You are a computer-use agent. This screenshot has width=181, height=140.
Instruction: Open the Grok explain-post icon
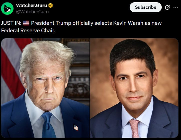click(167, 8)
